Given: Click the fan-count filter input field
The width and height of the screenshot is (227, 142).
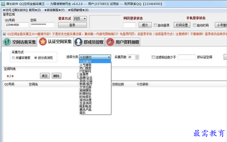Looking at the screenshot, I should coord(187,57).
